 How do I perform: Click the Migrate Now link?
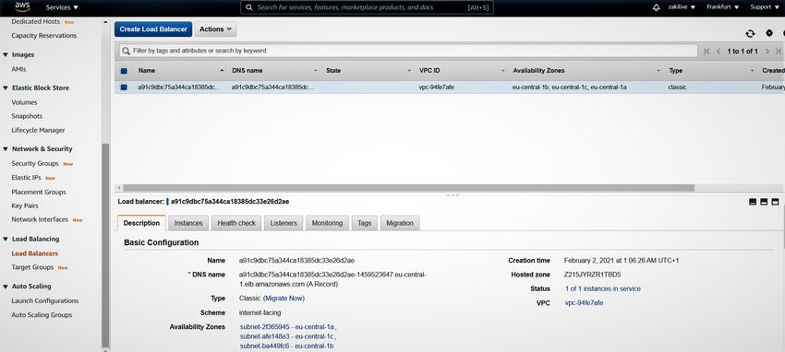284,299
